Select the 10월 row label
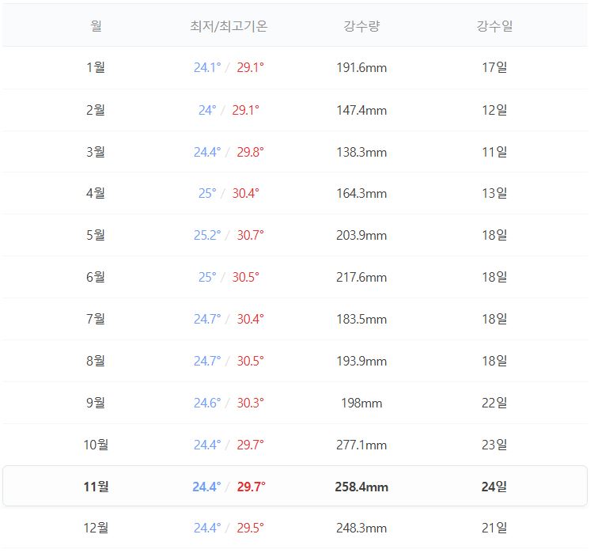Viewport: 594px width, 557px height. coord(96,445)
